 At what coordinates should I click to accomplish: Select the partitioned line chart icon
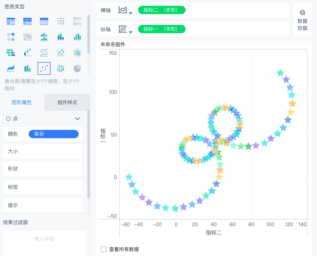point(44,53)
